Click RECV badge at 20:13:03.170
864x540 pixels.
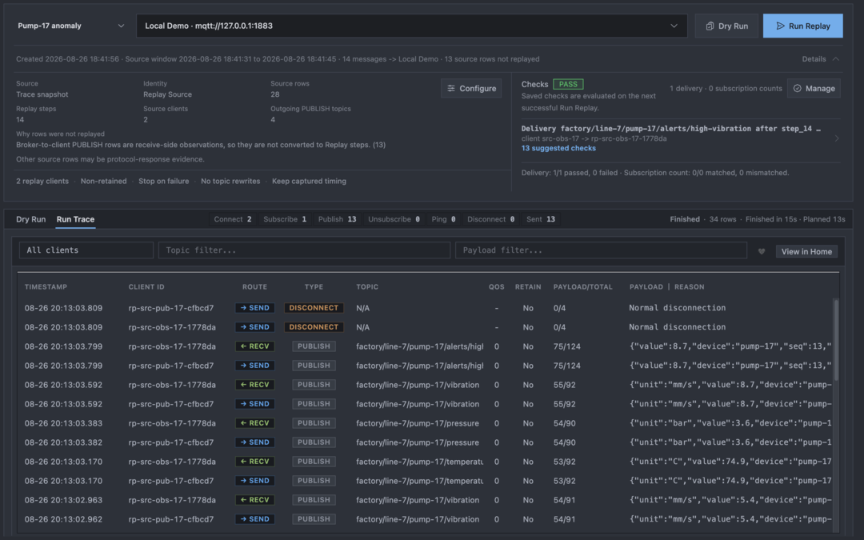coord(254,462)
